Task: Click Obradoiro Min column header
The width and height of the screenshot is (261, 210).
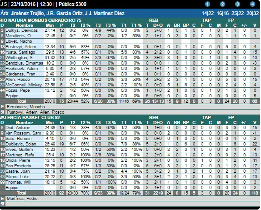Action: click(x=50, y=25)
